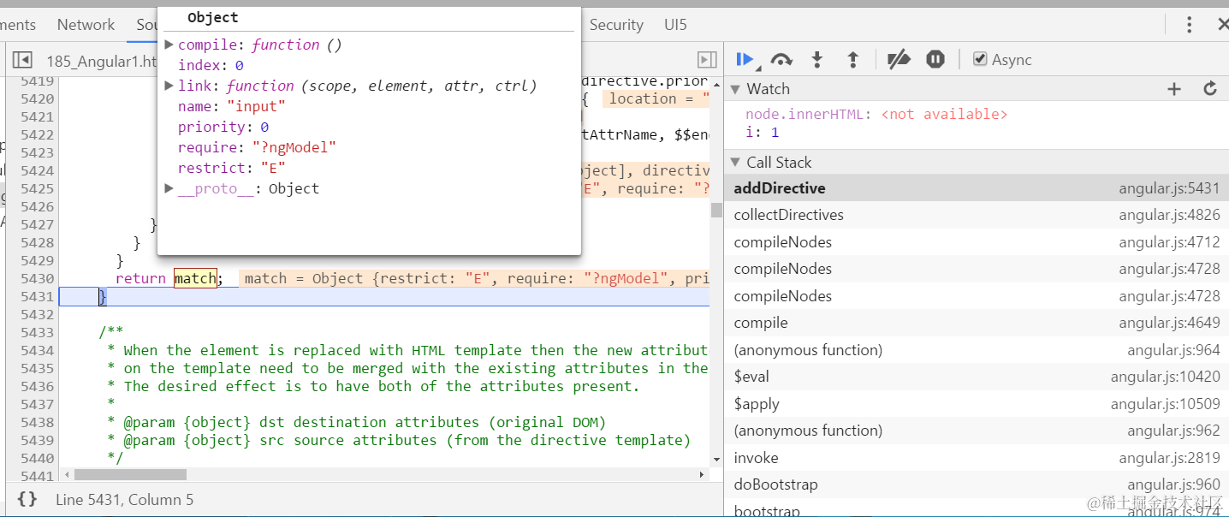
Task: Open the UI5 tab
Action: point(675,25)
